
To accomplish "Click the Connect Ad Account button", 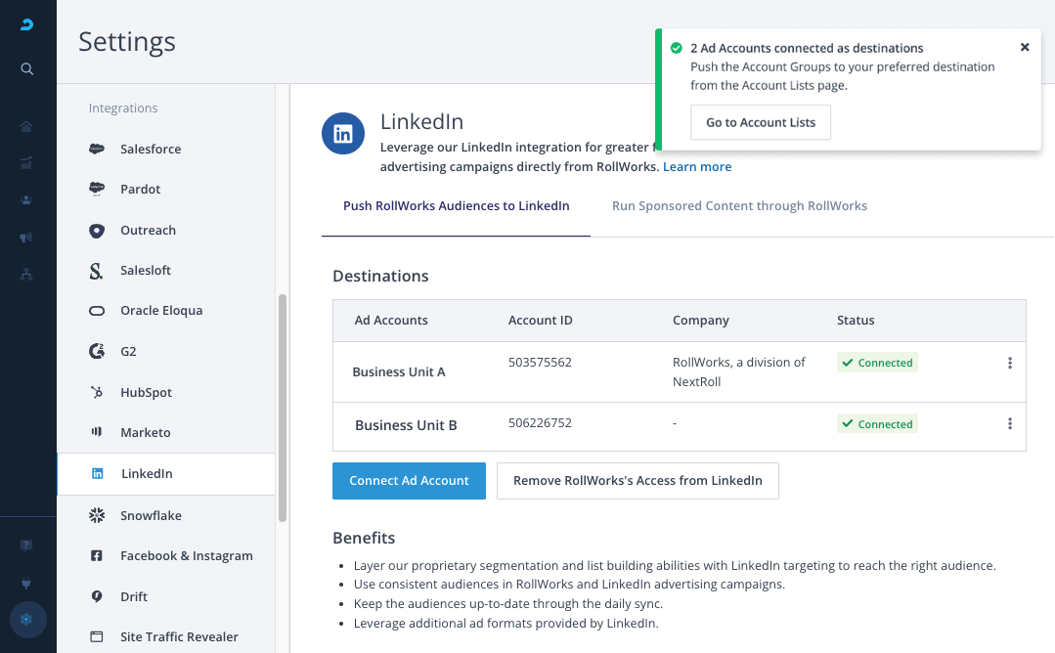I will 409,481.
